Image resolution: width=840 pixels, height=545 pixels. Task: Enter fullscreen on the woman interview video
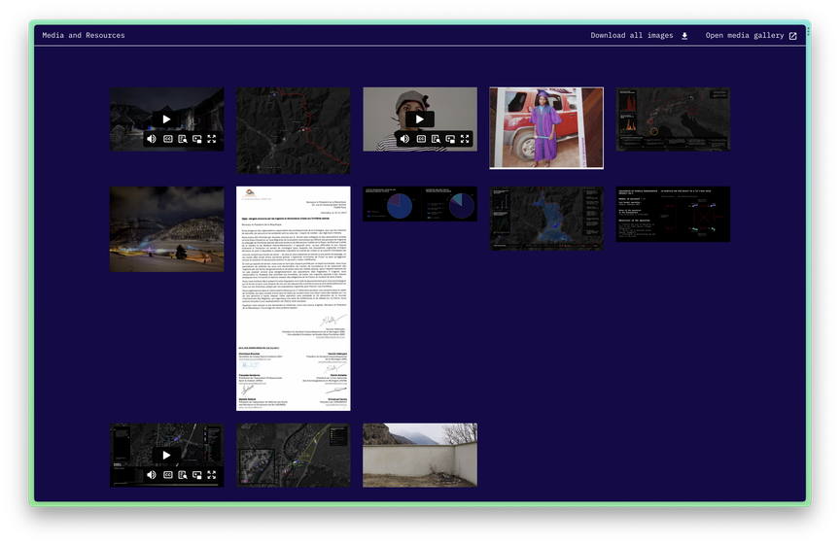click(x=465, y=139)
